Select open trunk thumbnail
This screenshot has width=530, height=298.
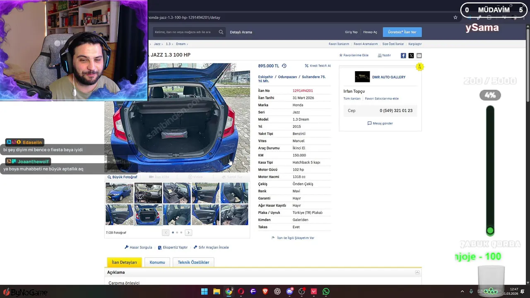tap(148, 215)
